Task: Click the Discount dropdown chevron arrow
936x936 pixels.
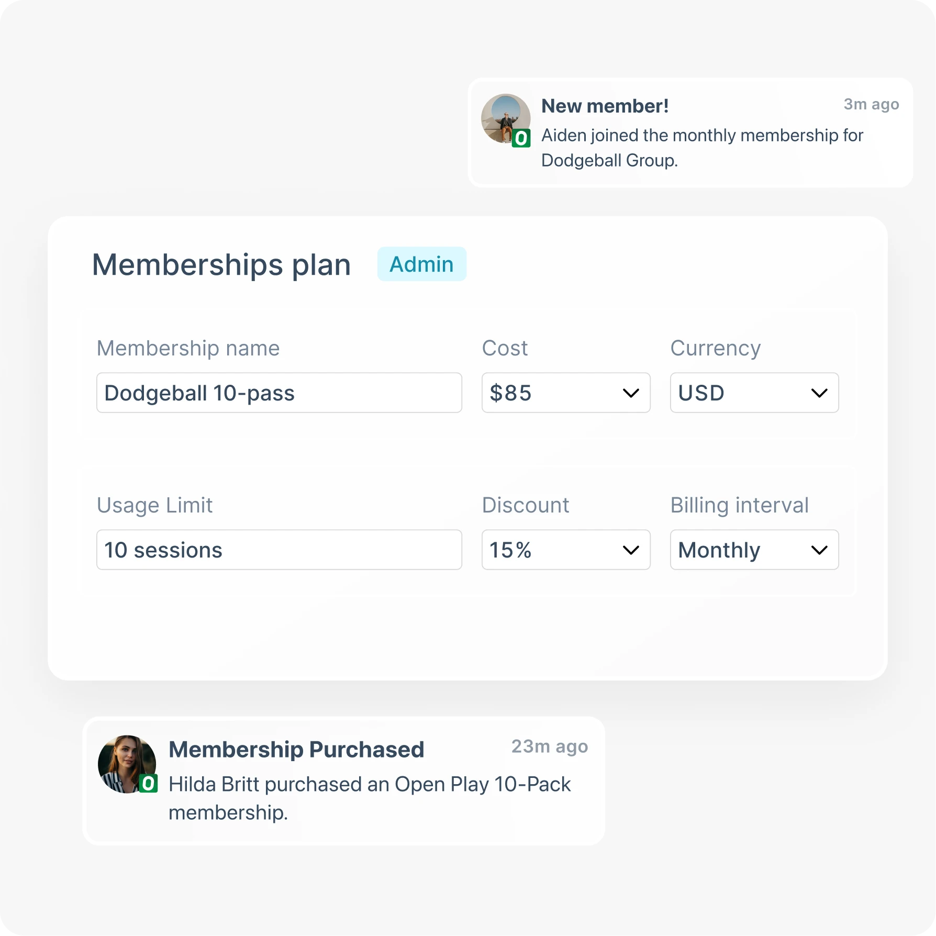Action: coord(631,550)
